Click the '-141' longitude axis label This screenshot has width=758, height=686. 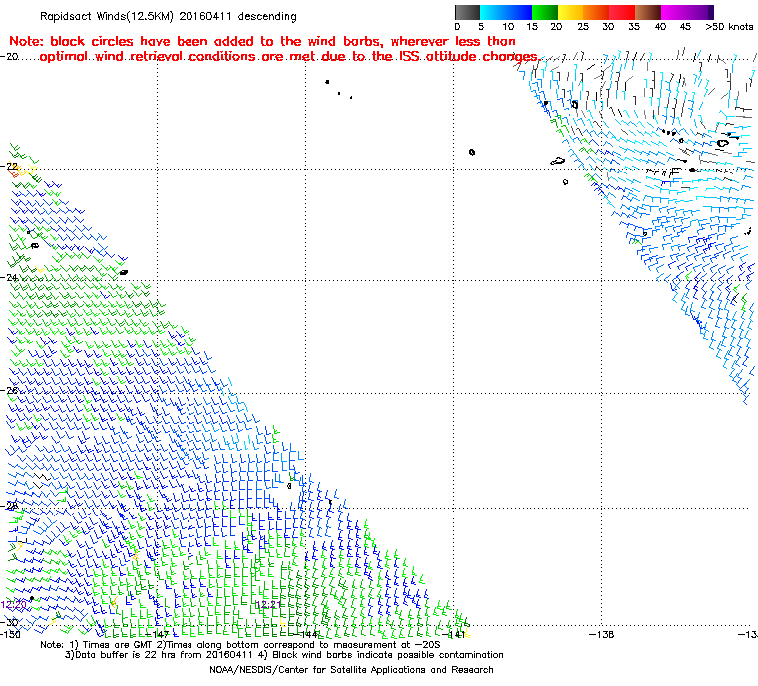[x=454, y=634]
